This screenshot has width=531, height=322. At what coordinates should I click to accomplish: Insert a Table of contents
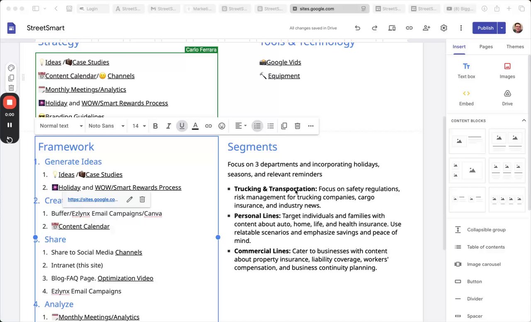click(486, 247)
